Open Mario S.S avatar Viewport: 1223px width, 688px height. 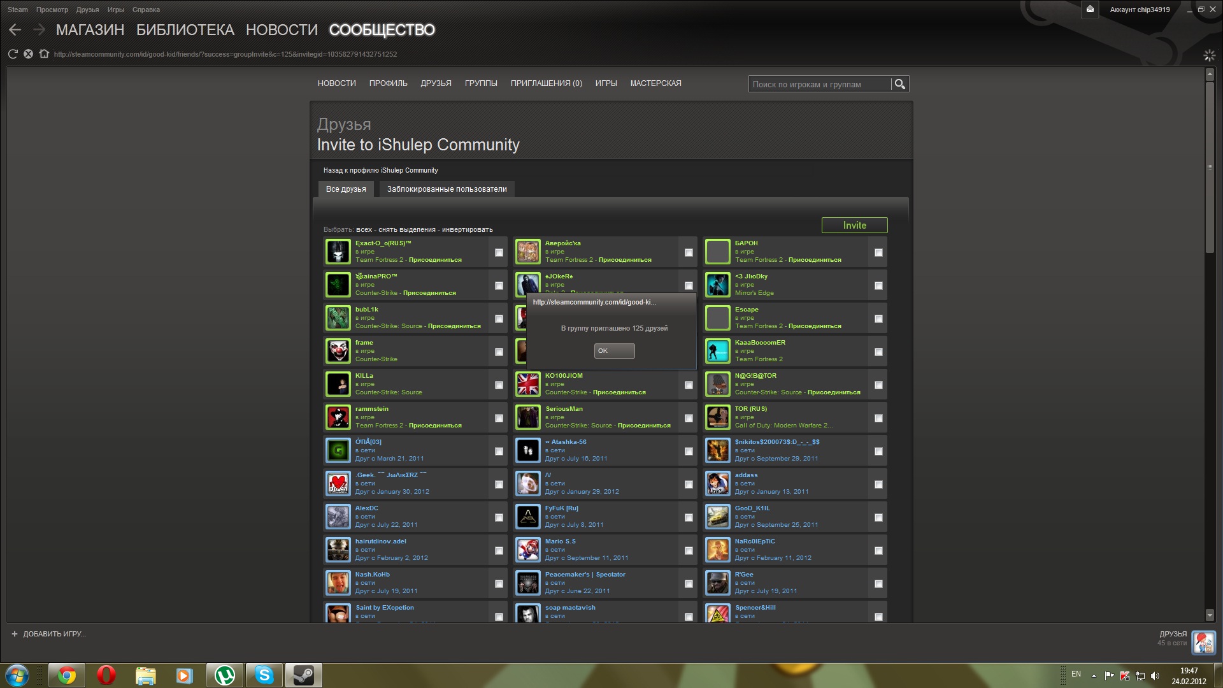pos(528,550)
